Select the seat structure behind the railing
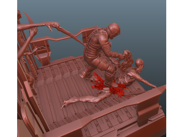 (42, 52)
